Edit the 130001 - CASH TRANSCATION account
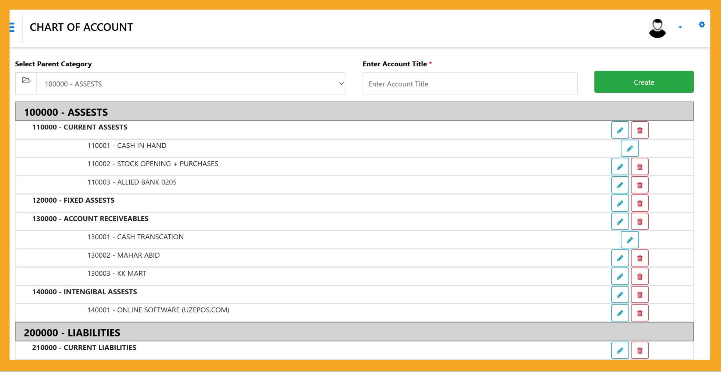Image resolution: width=721 pixels, height=372 pixels. point(630,240)
